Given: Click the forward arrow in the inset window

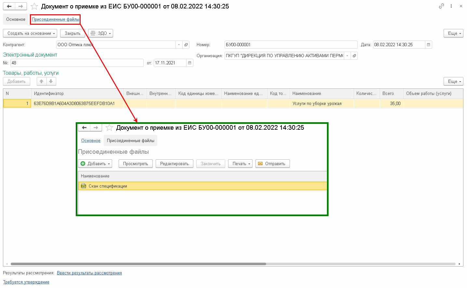Looking at the screenshot, I should coord(96,127).
